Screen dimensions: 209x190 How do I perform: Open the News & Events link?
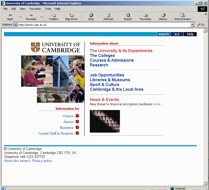coord(104,100)
